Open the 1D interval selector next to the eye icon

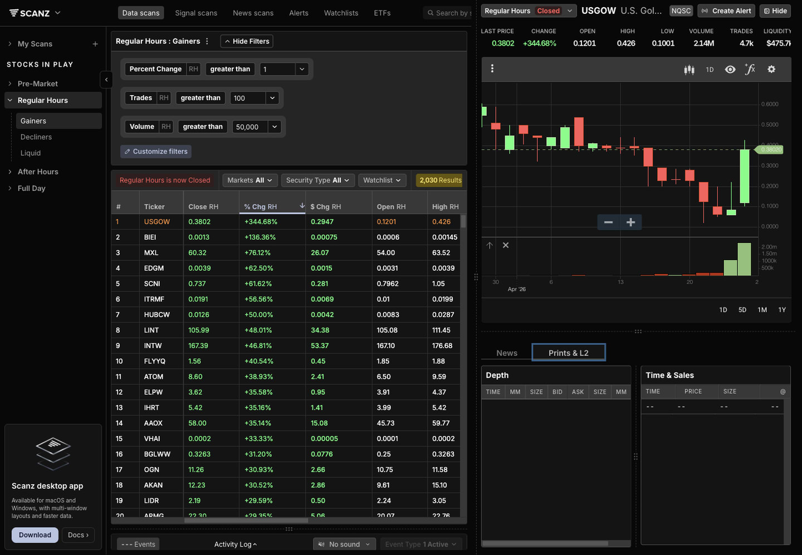(710, 70)
